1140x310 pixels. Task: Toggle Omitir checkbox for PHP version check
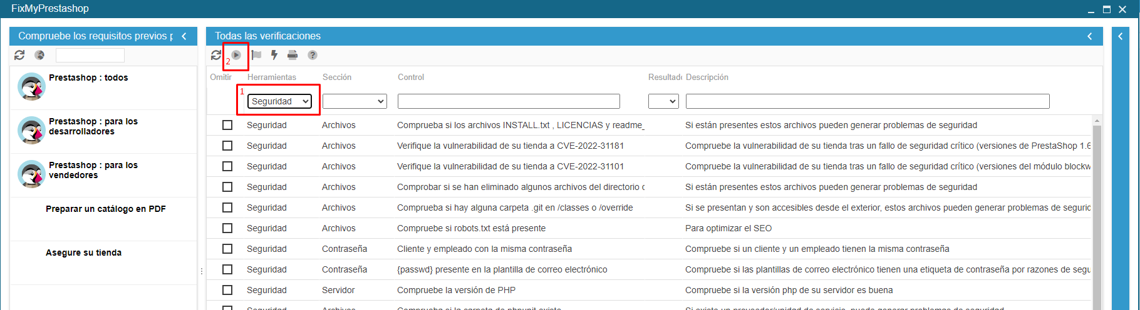(227, 290)
